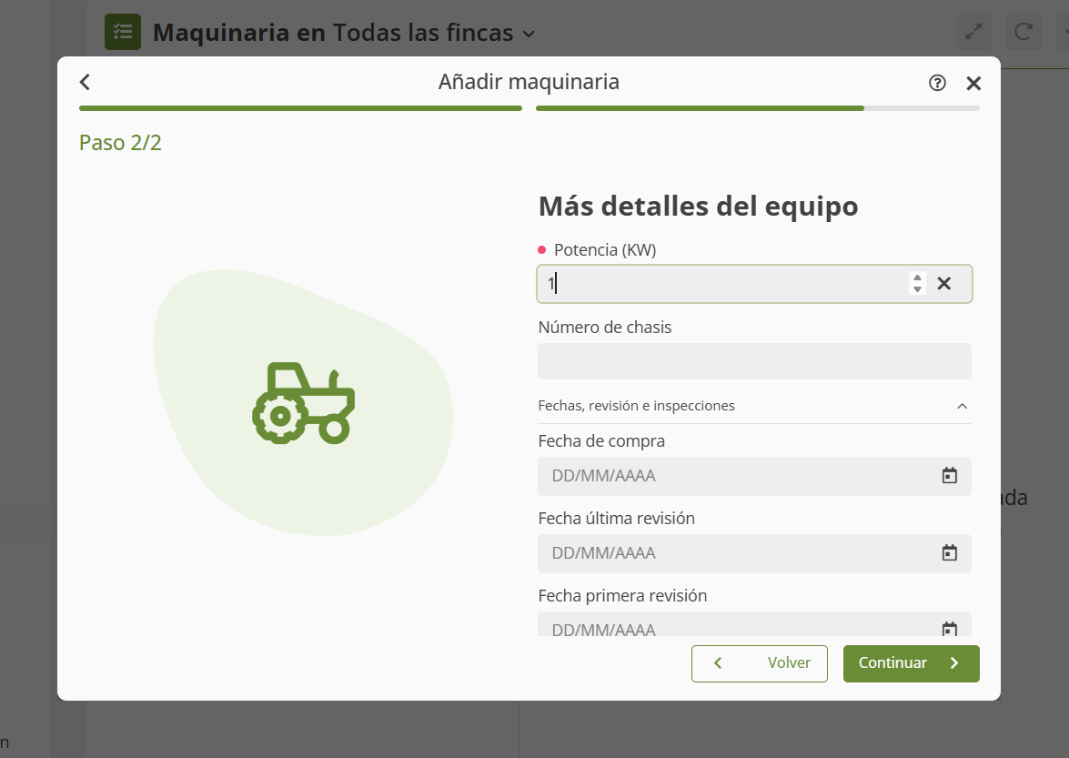This screenshot has width=1069, height=758.
Task: Clear the Potencia (KW) field value
Action: [944, 284]
